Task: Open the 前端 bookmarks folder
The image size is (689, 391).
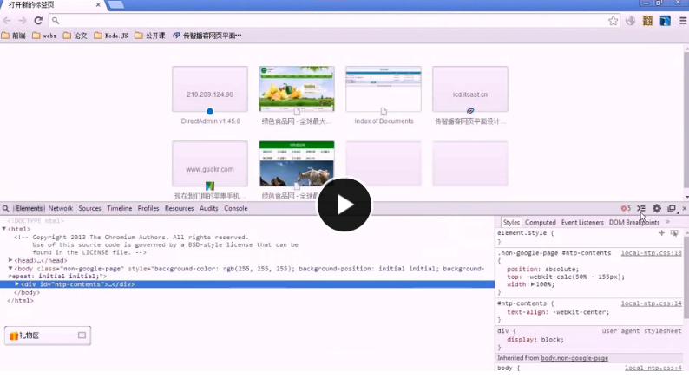Action: (x=14, y=36)
